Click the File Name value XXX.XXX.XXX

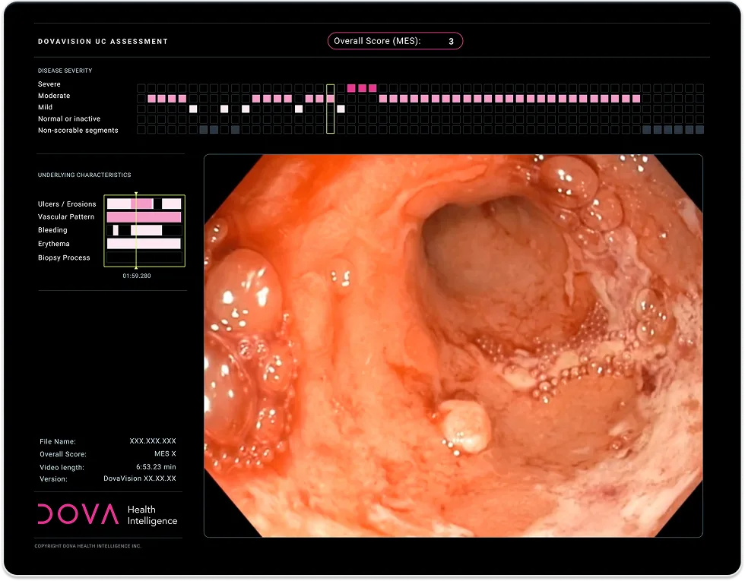click(153, 441)
